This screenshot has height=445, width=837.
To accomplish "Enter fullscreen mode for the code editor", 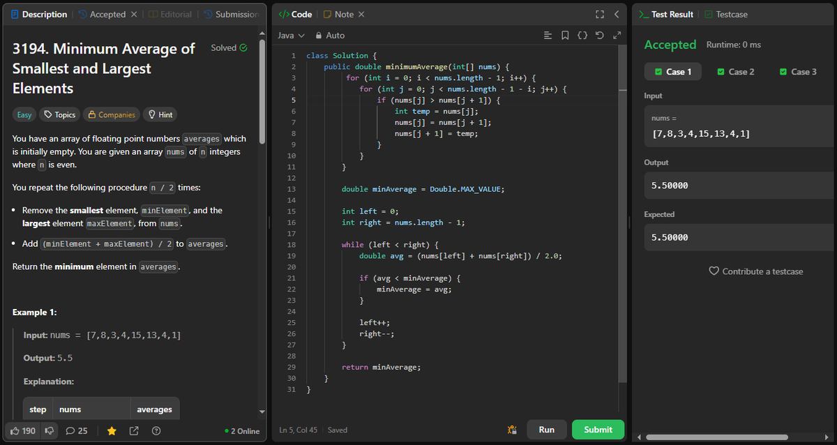I will 599,13.
